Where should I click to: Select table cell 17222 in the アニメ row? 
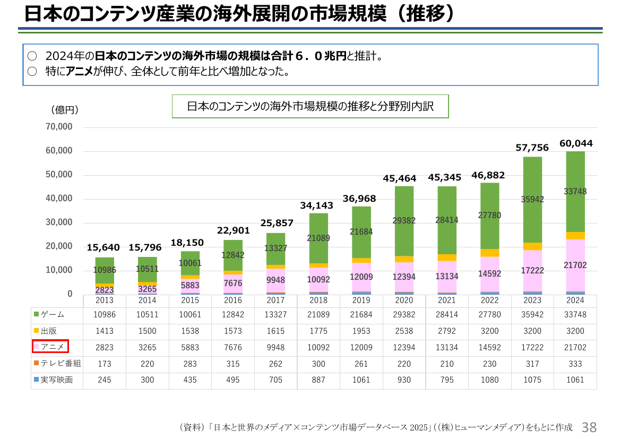[532, 348]
